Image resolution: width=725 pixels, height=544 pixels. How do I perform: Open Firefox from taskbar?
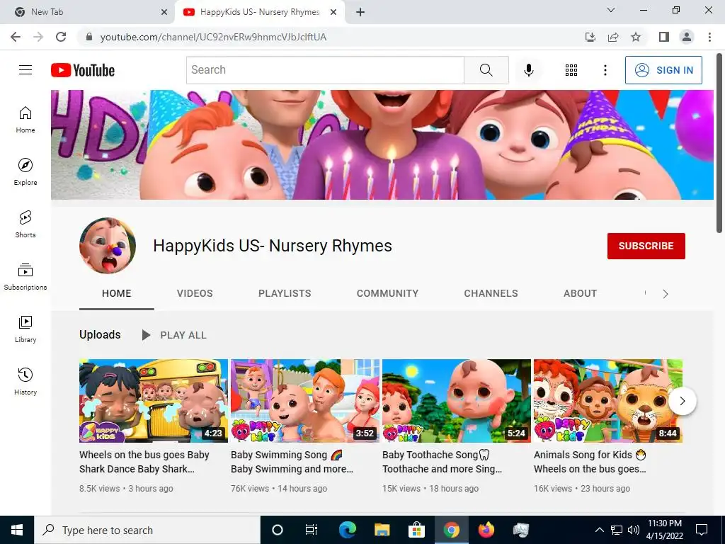pos(486,530)
